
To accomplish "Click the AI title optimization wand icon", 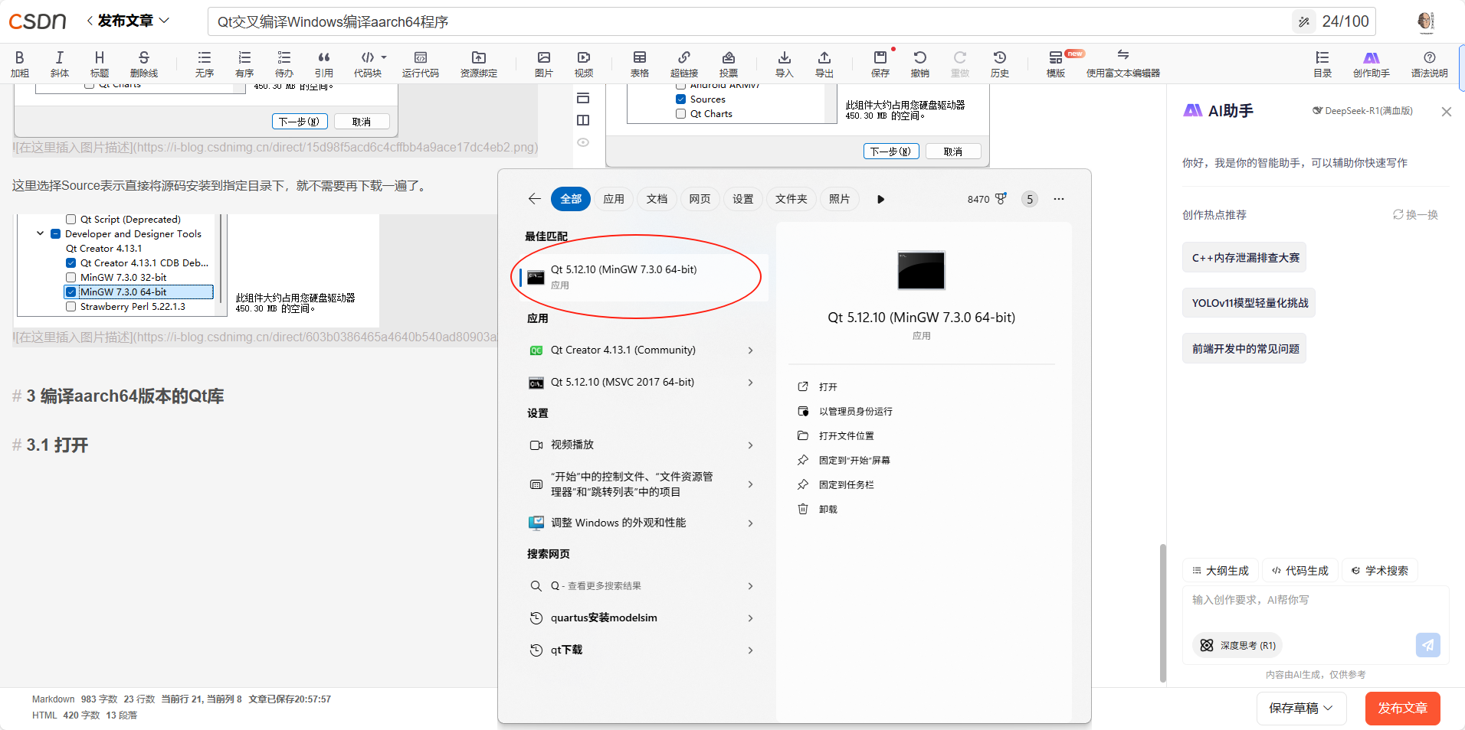I will click(1304, 22).
